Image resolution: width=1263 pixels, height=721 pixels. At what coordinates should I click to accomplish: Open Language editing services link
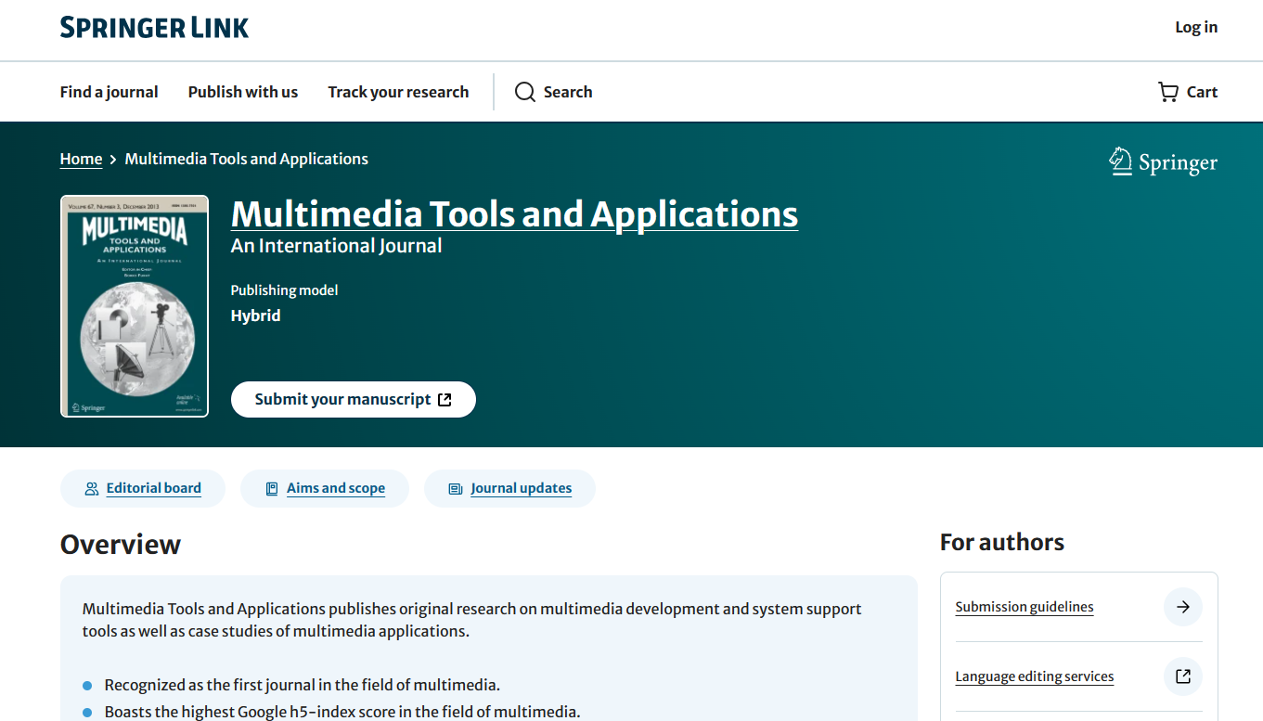pos(1035,676)
